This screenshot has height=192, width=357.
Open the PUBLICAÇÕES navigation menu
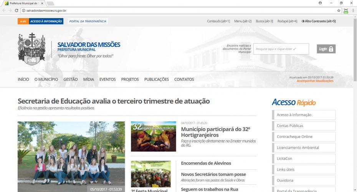[x=156, y=79]
